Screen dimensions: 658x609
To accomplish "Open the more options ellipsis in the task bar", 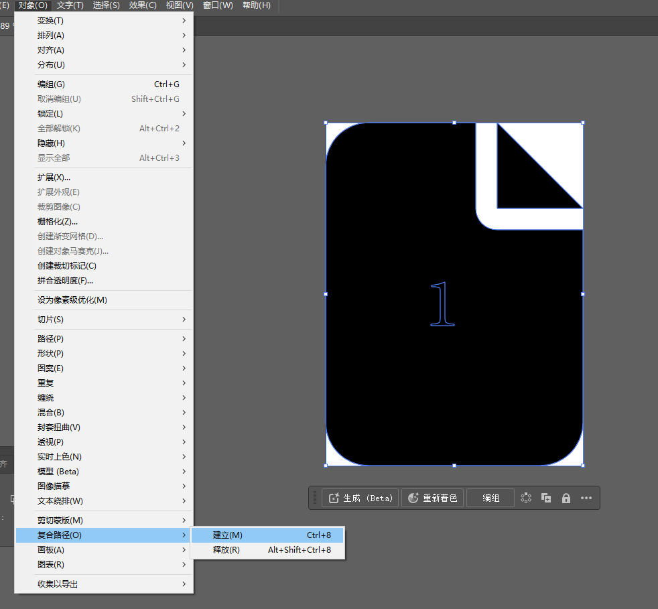I will click(586, 498).
